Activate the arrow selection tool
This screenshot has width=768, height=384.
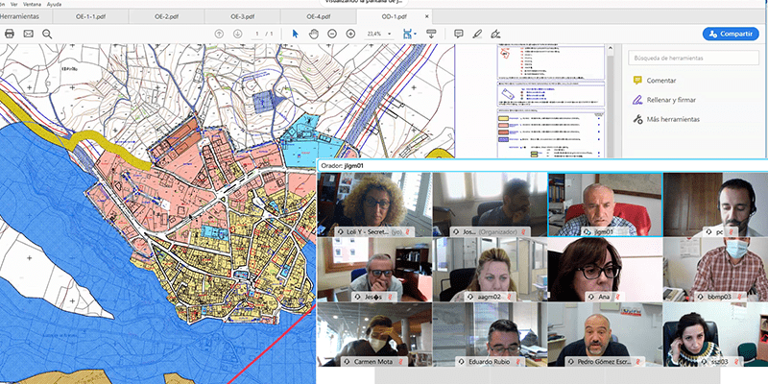296,34
